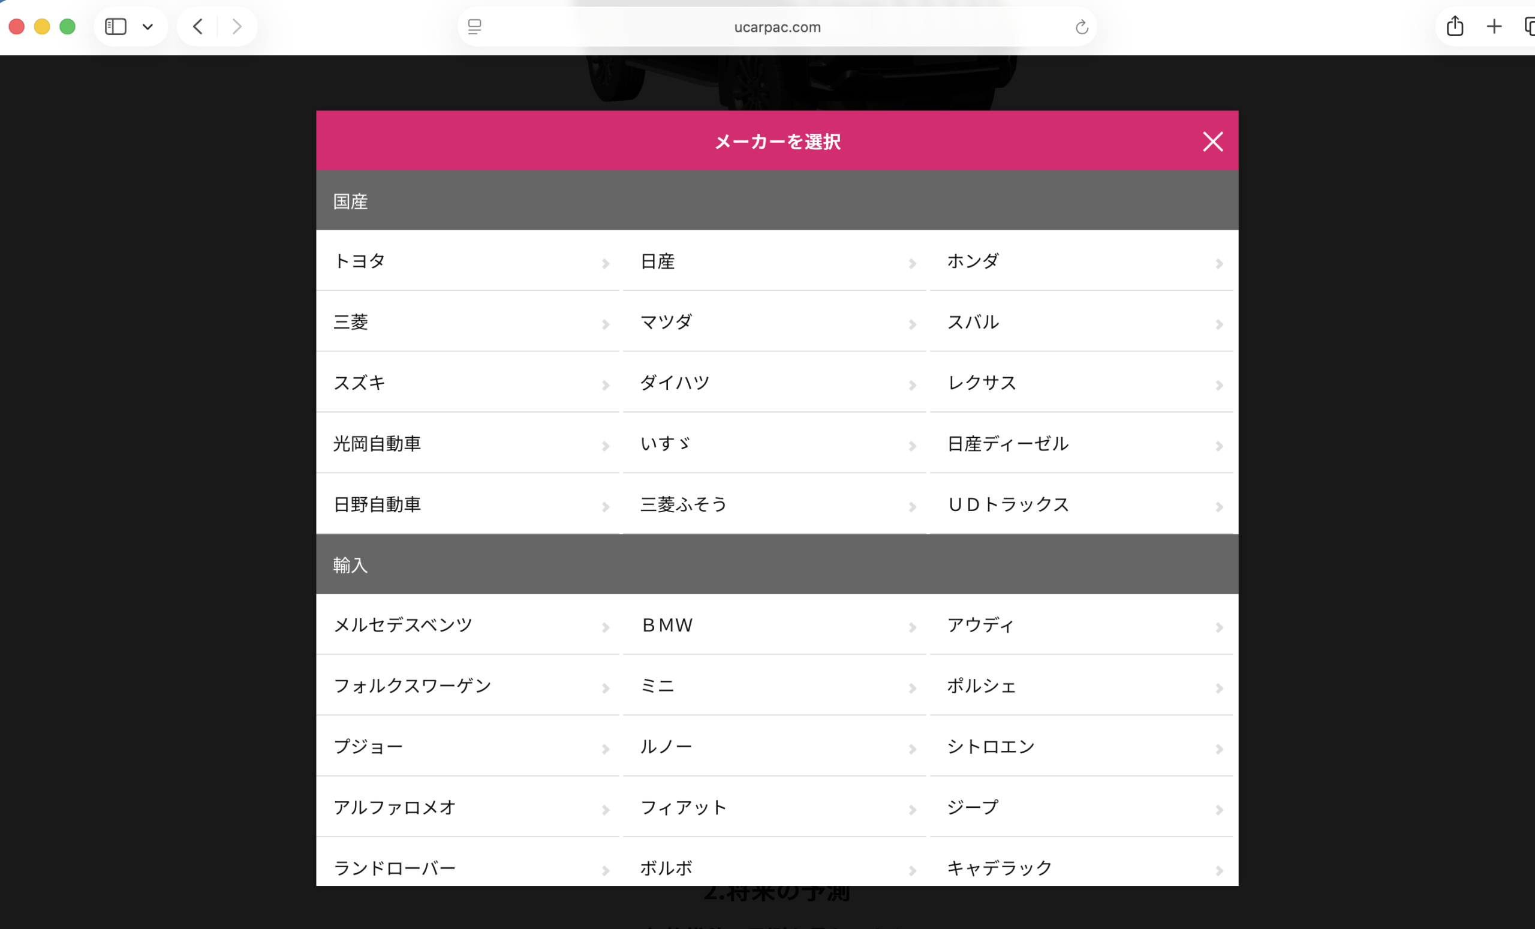
Task: Select 日野自動車 from the list
Action: [x=468, y=504]
